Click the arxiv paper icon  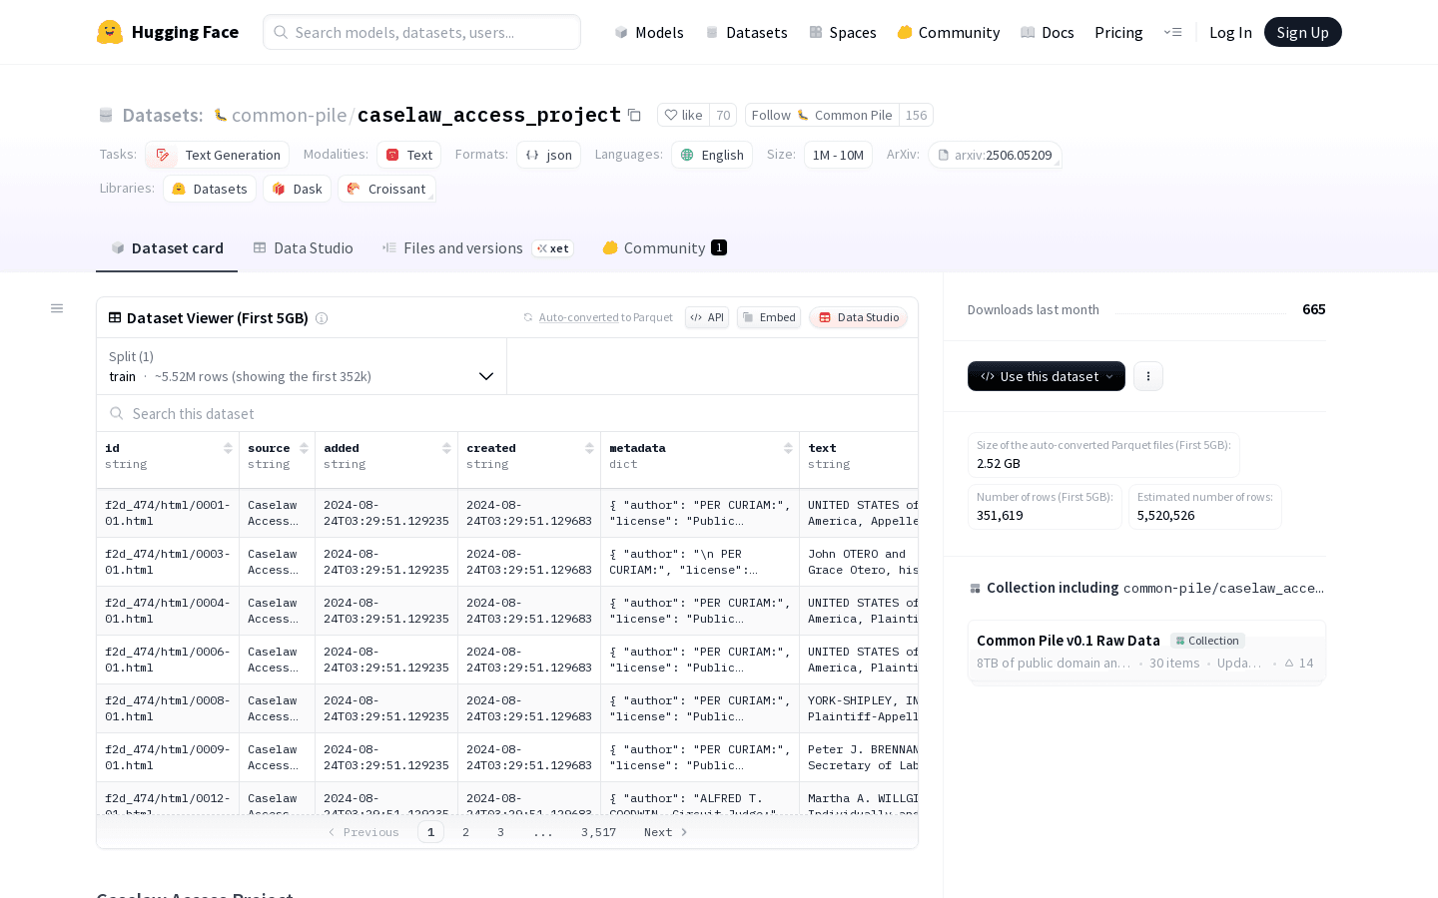(944, 155)
